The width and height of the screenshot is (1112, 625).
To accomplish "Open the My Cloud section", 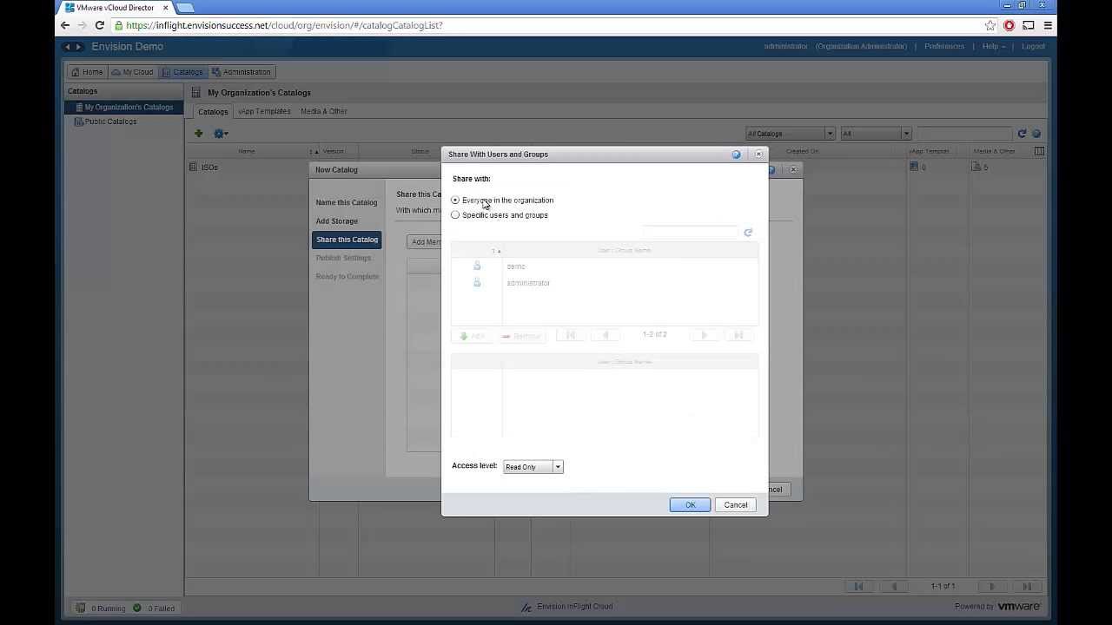I will pos(132,72).
